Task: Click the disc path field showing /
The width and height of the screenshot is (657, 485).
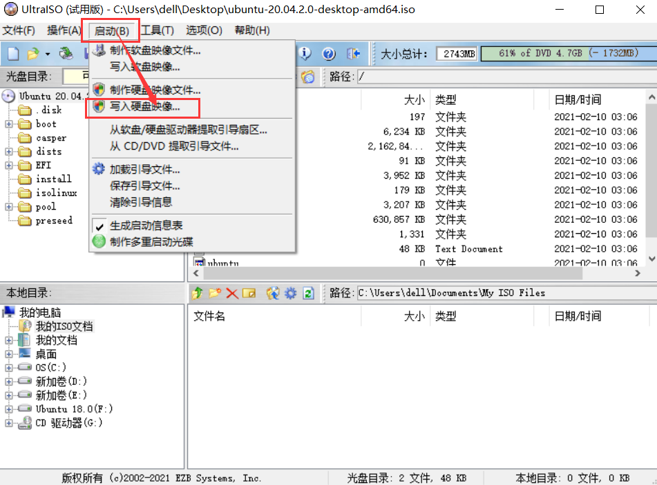Action: pyautogui.click(x=506, y=77)
